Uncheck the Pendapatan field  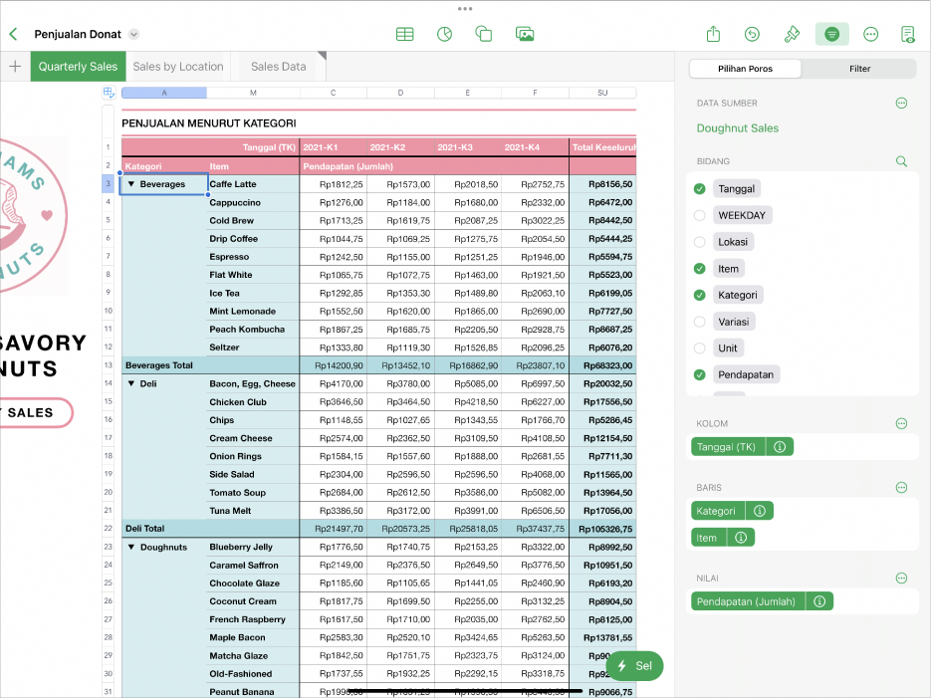(699, 374)
